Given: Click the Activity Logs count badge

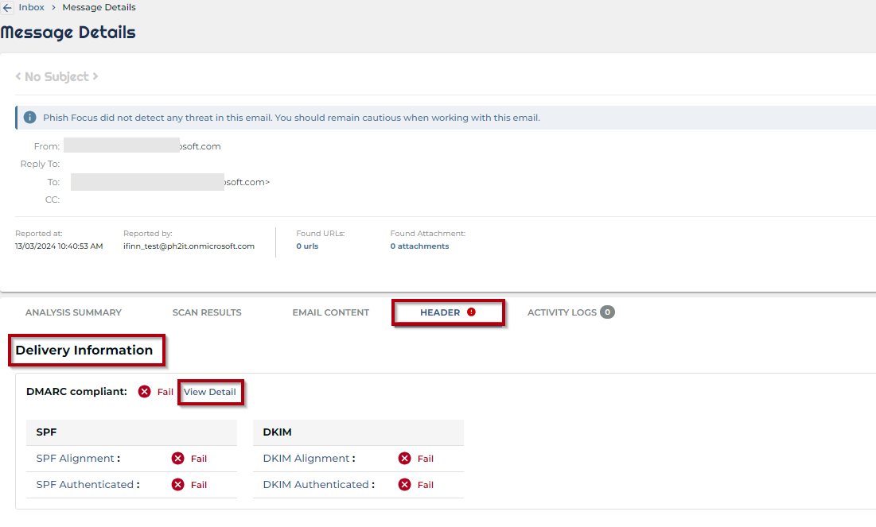Looking at the screenshot, I should point(607,312).
